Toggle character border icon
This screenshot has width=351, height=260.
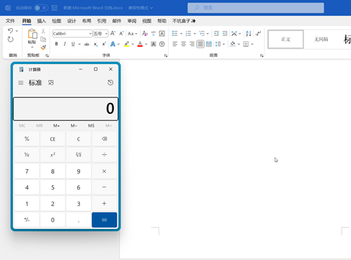(162, 33)
